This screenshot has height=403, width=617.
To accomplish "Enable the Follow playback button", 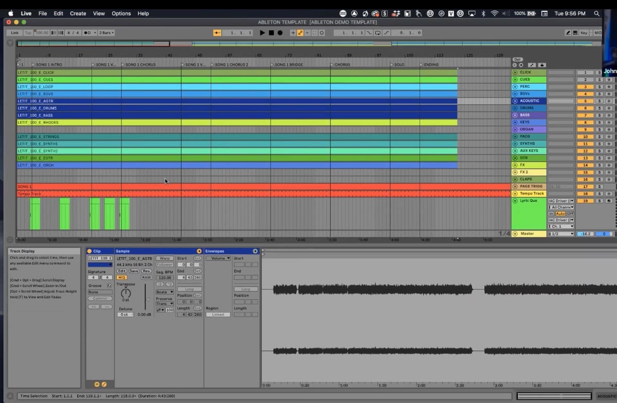I will tap(217, 32).
